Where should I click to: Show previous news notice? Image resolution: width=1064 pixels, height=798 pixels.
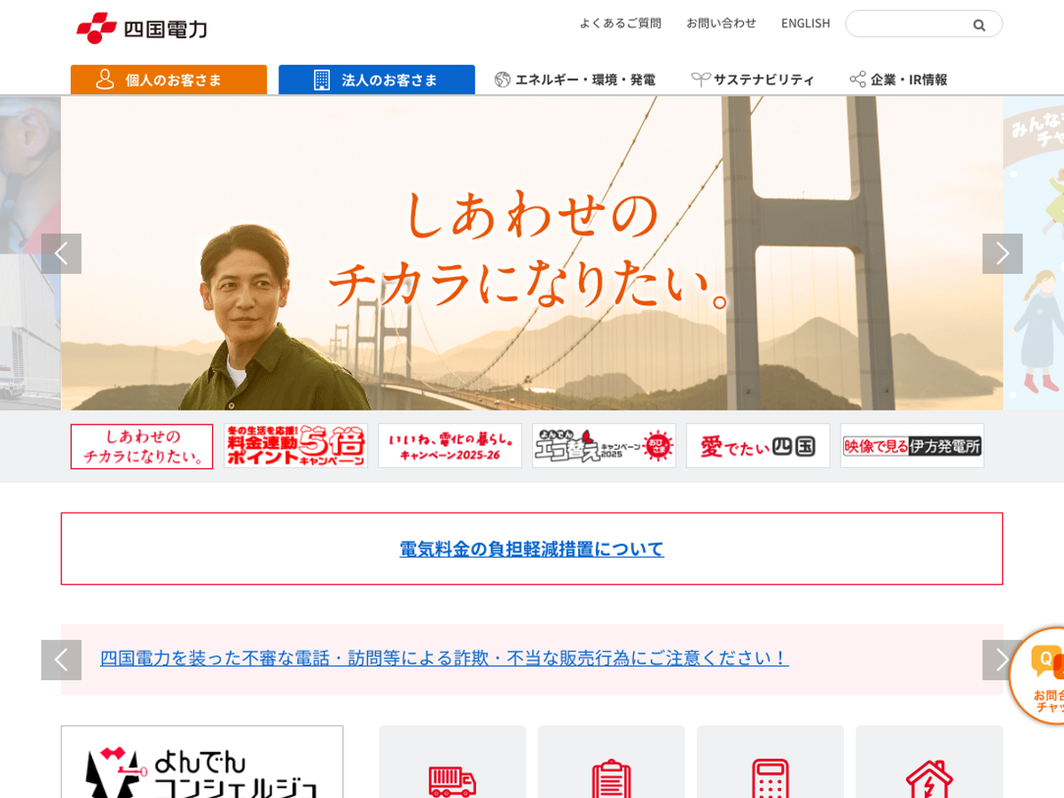pyautogui.click(x=61, y=660)
